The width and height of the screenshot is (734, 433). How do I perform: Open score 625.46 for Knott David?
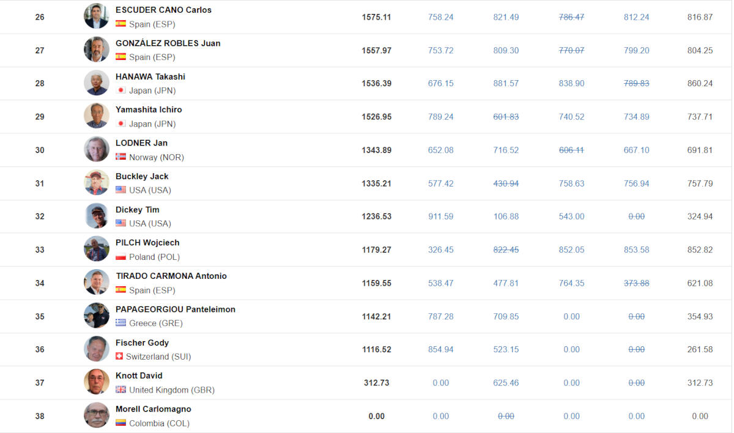[x=506, y=383]
